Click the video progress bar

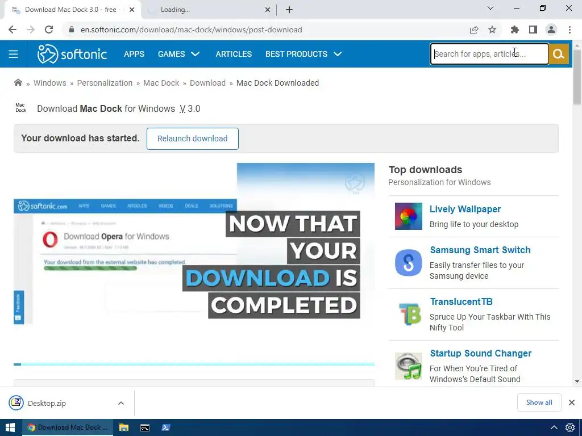(194, 364)
